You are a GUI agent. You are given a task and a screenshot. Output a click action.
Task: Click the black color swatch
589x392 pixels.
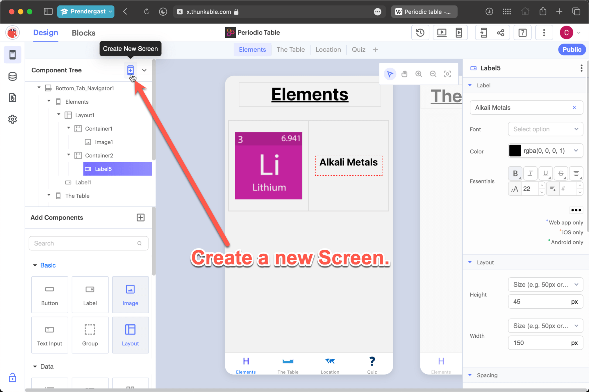tap(515, 151)
